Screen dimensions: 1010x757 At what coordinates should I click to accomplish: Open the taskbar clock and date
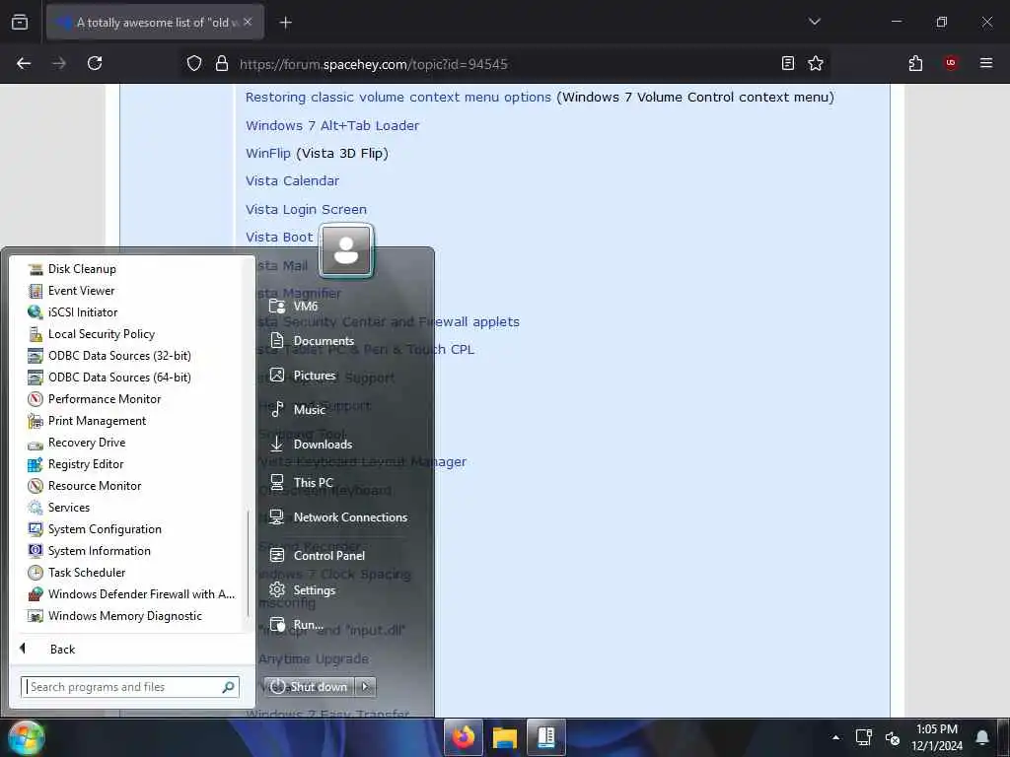(x=937, y=737)
